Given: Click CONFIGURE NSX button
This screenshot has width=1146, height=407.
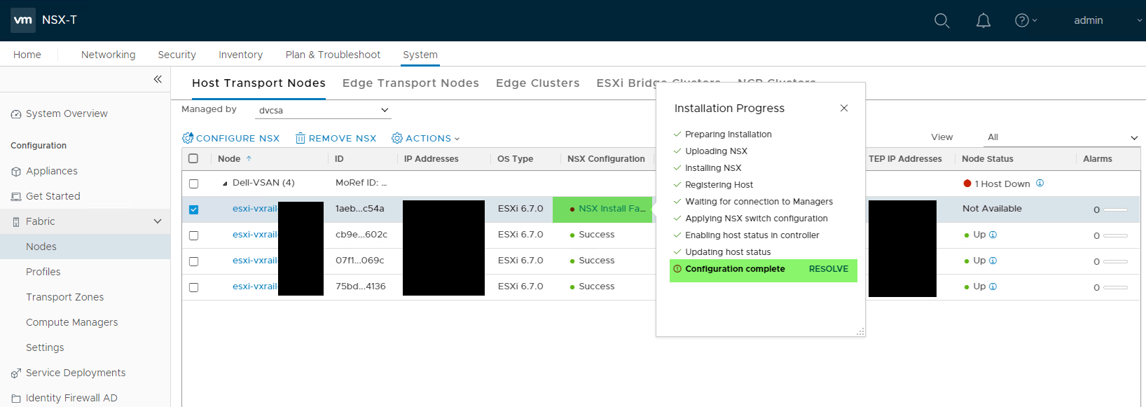Looking at the screenshot, I should pyautogui.click(x=231, y=138).
